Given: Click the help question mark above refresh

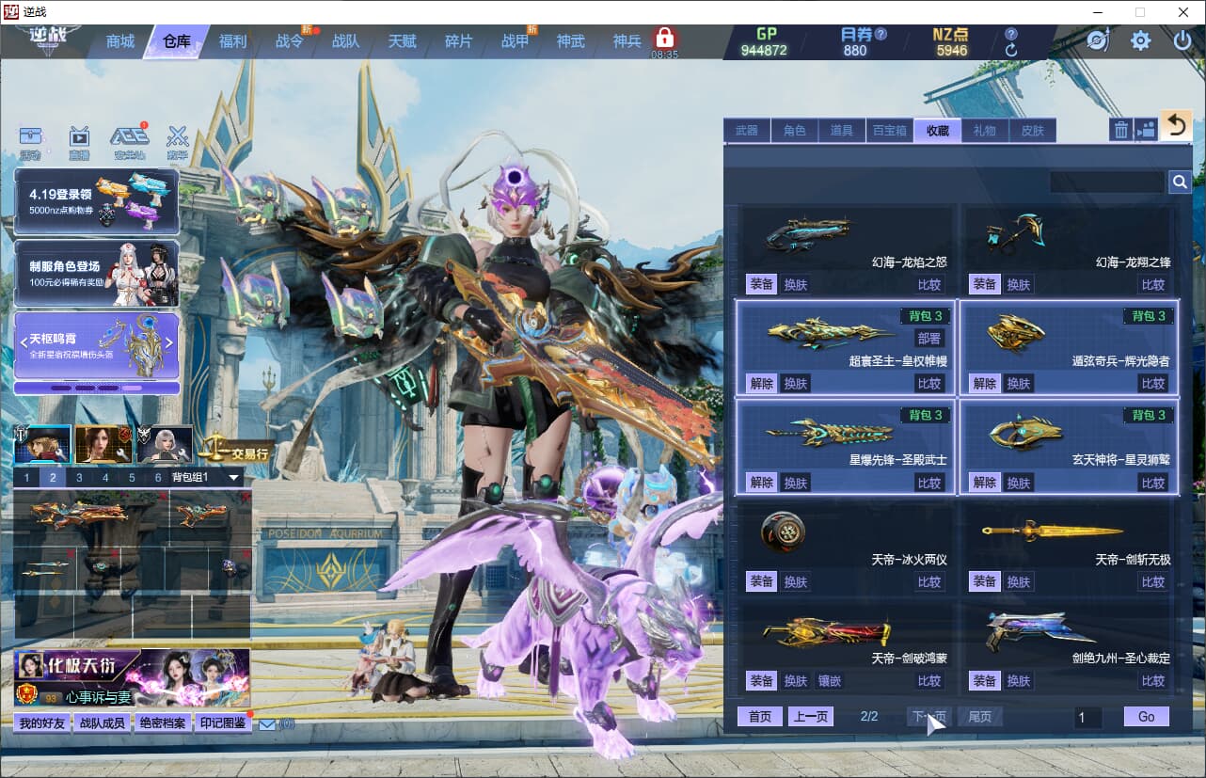Looking at the screenshot, I should [x=1011, y=34].
